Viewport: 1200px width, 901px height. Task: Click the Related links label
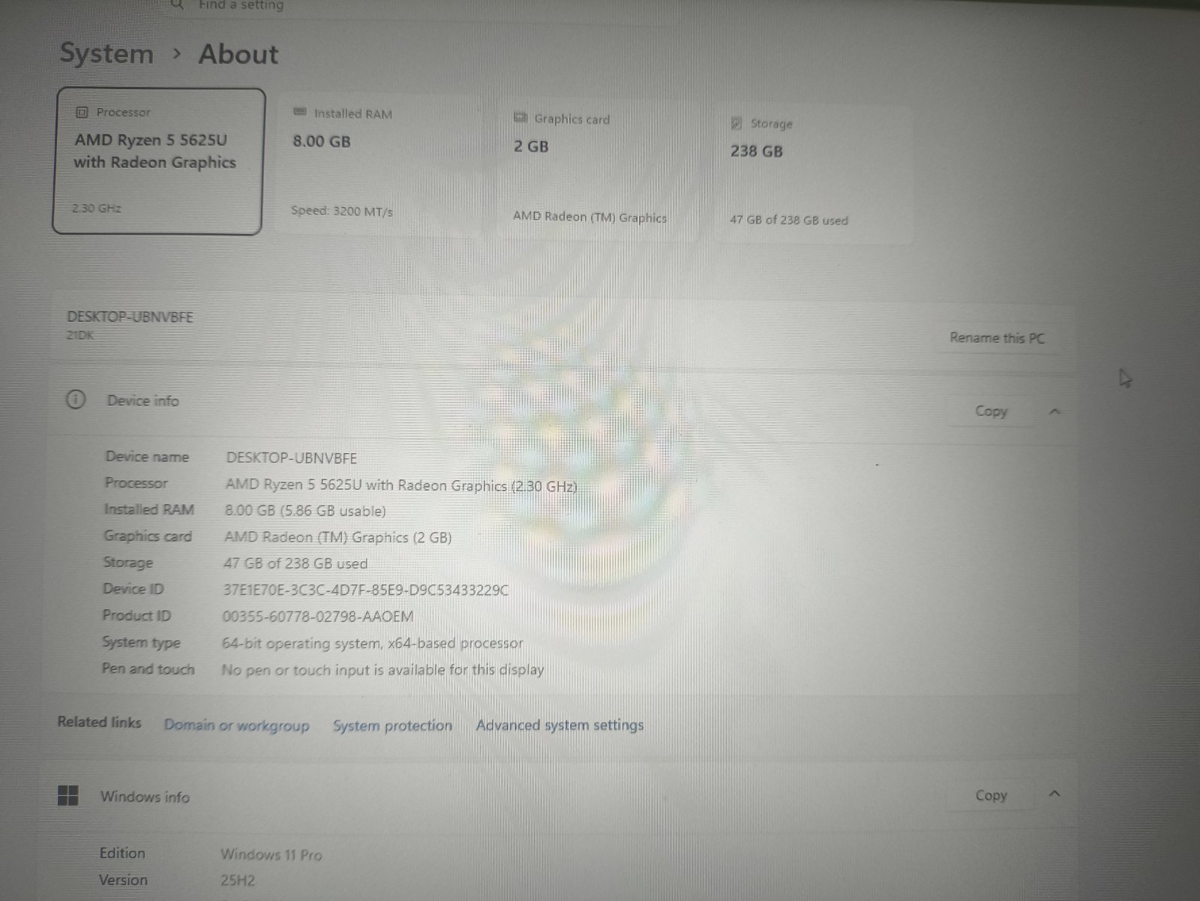coord(99,722)
